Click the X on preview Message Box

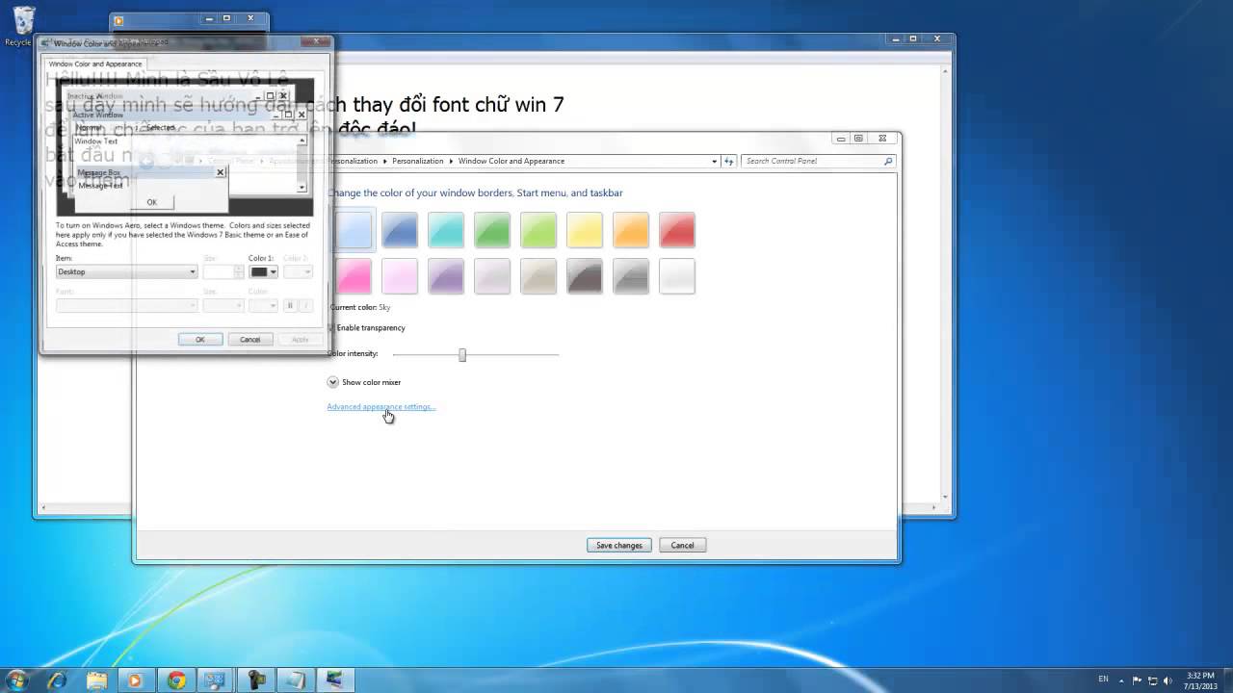point(221,172)
